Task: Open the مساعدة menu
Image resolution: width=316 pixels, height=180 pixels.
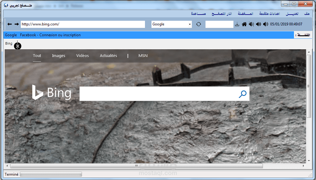Action: point(198,13)
